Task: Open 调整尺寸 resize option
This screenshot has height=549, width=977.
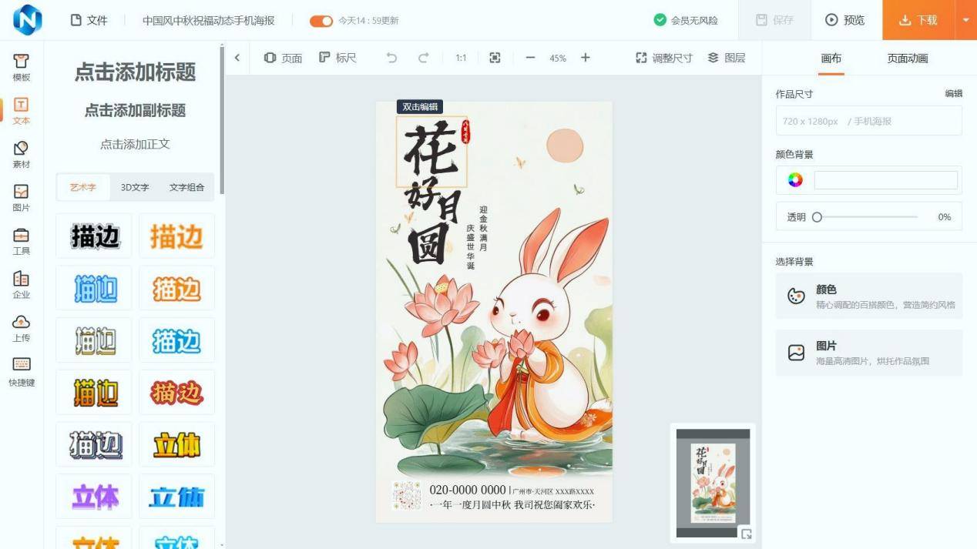Action: [x=663, y=58]
